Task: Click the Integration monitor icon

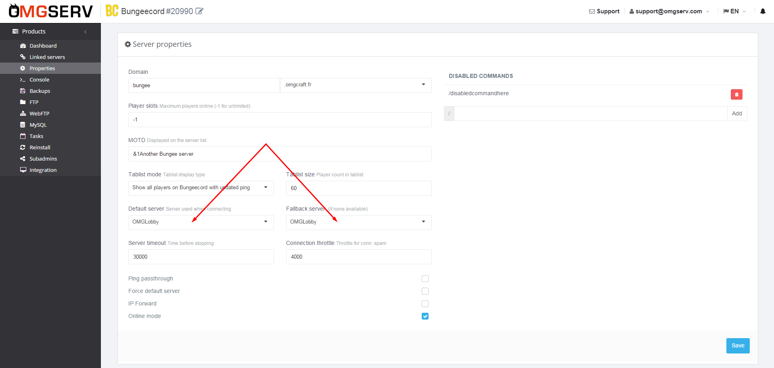Action: (23, 170)
